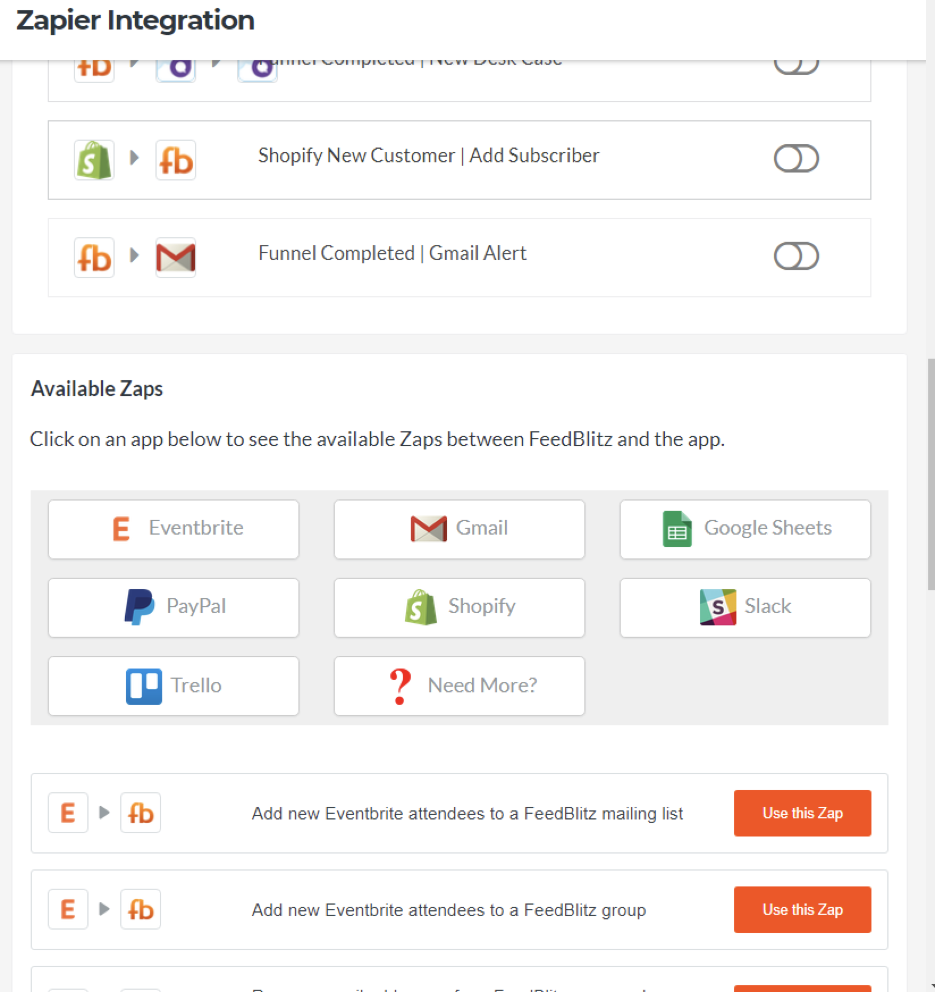
Task: Click 'Add new Eventbrite attendees to a FeedBlitz group'
Action: coord(449,910)
